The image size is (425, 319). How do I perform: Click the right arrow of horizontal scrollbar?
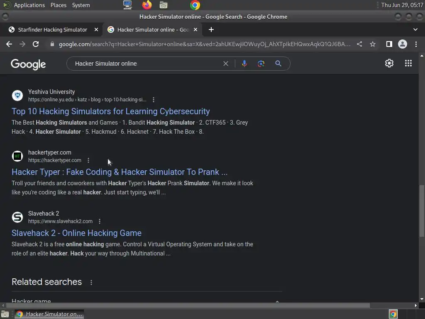[416, 305]
